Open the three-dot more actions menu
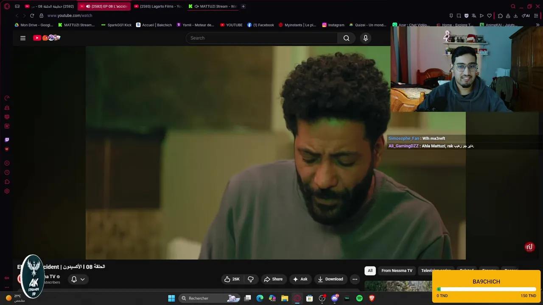Image resolution: width=543 pixels, height=305 pixels. [355, 279]
